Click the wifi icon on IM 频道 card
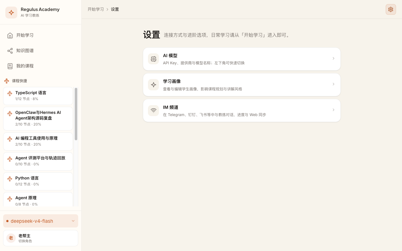The width and height of the screenshot is (402, 251). (154, 110)
